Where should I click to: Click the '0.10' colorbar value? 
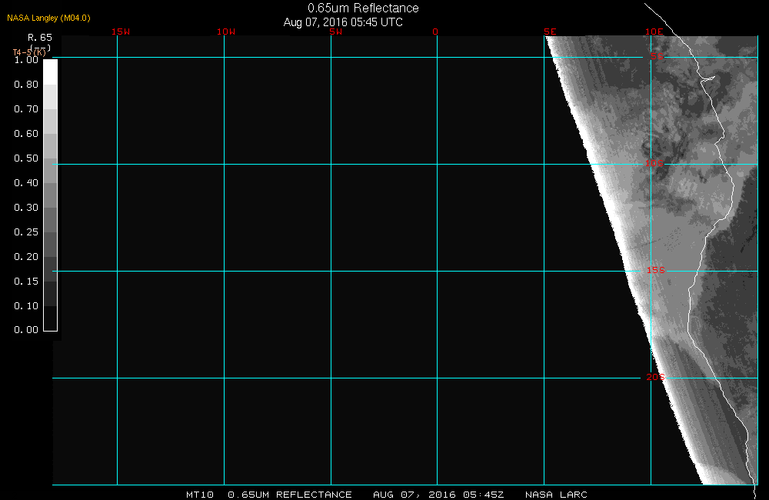tap(26, 305)
